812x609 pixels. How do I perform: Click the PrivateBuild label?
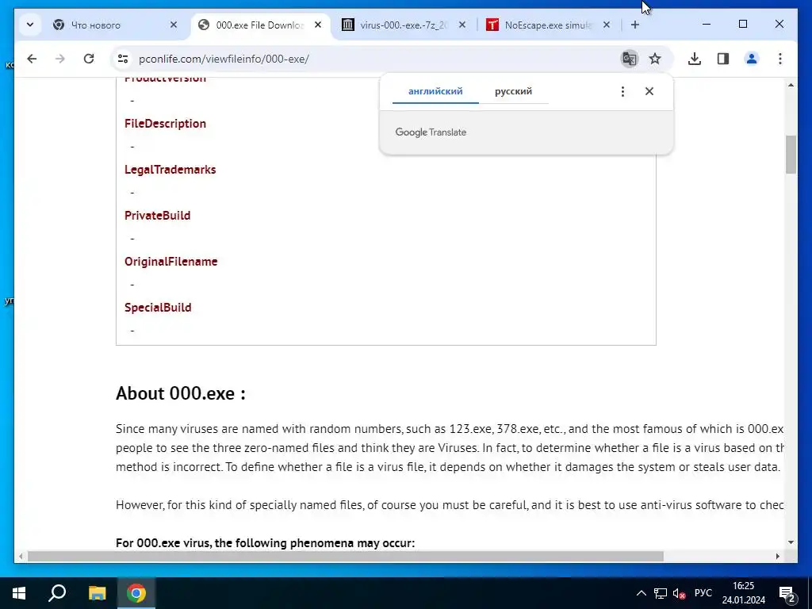[x=158, y=216]
